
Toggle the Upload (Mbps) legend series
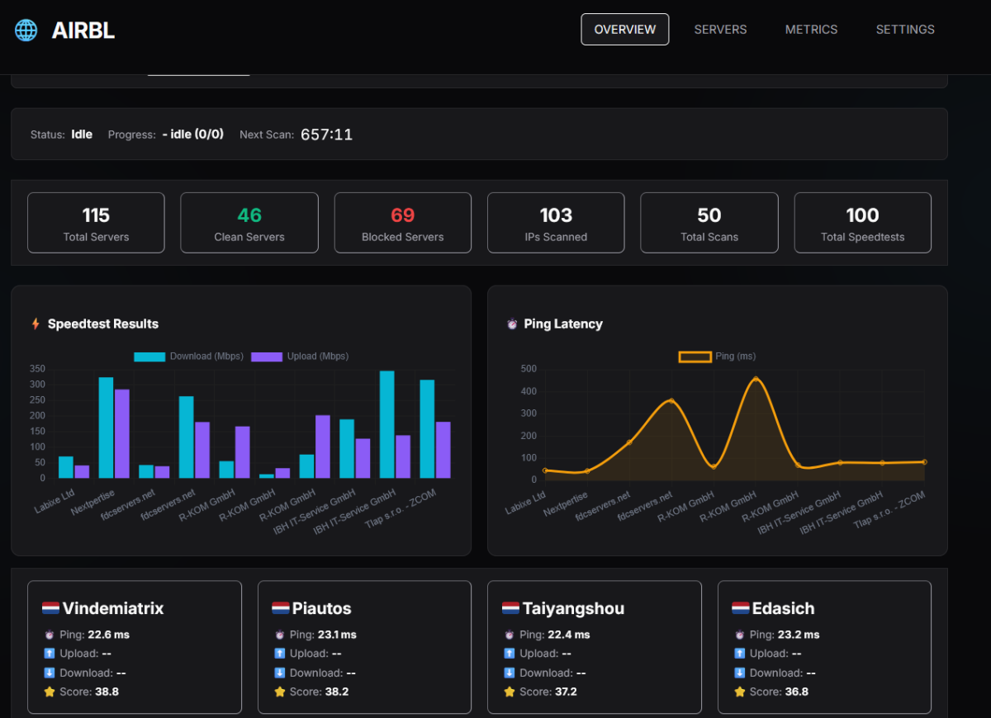coord(300,357)
